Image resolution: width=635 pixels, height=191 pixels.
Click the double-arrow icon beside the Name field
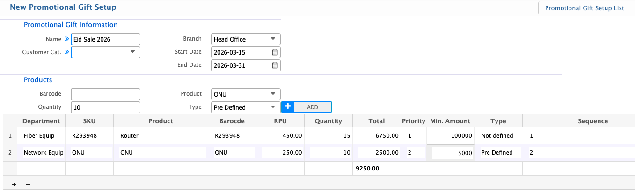[66, 39]
